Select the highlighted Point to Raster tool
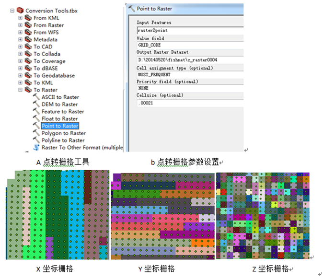Viewport: 323px width, 280px height. coord(60,126)
